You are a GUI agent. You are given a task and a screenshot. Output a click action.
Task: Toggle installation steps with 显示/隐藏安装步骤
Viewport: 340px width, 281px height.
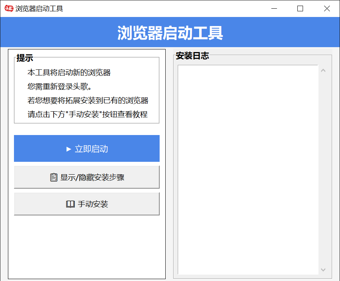(x=87, y=176)
